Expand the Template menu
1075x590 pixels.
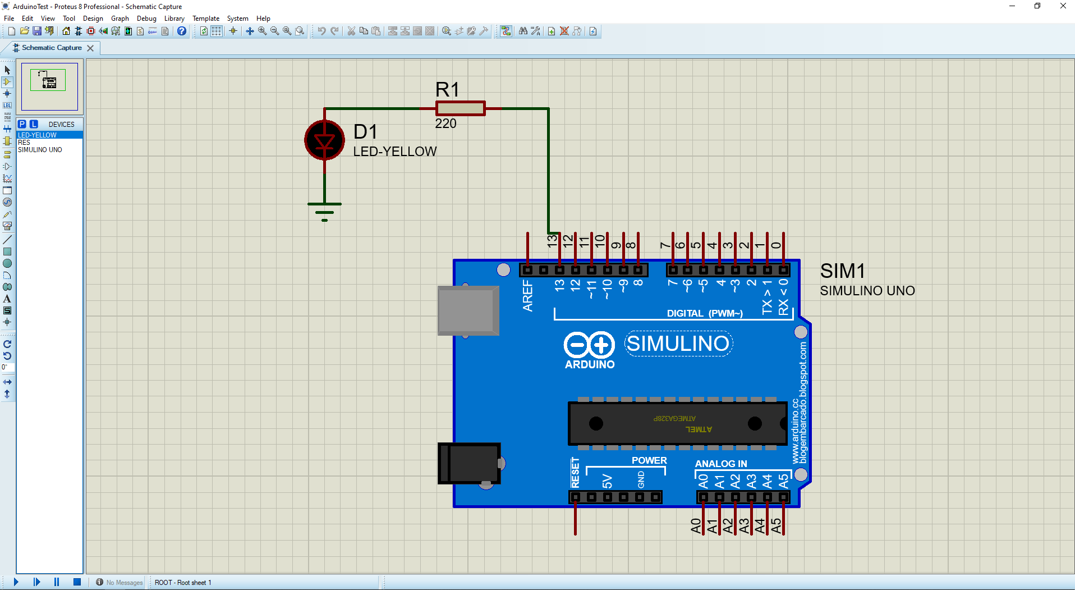point(206,19)
